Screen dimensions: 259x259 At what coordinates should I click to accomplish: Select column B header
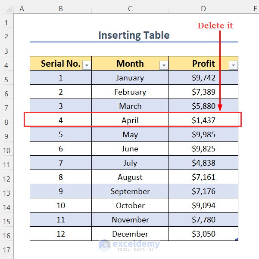point(61,9)
